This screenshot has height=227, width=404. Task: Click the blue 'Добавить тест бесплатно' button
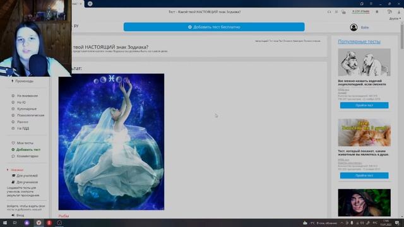click(214, 27)
